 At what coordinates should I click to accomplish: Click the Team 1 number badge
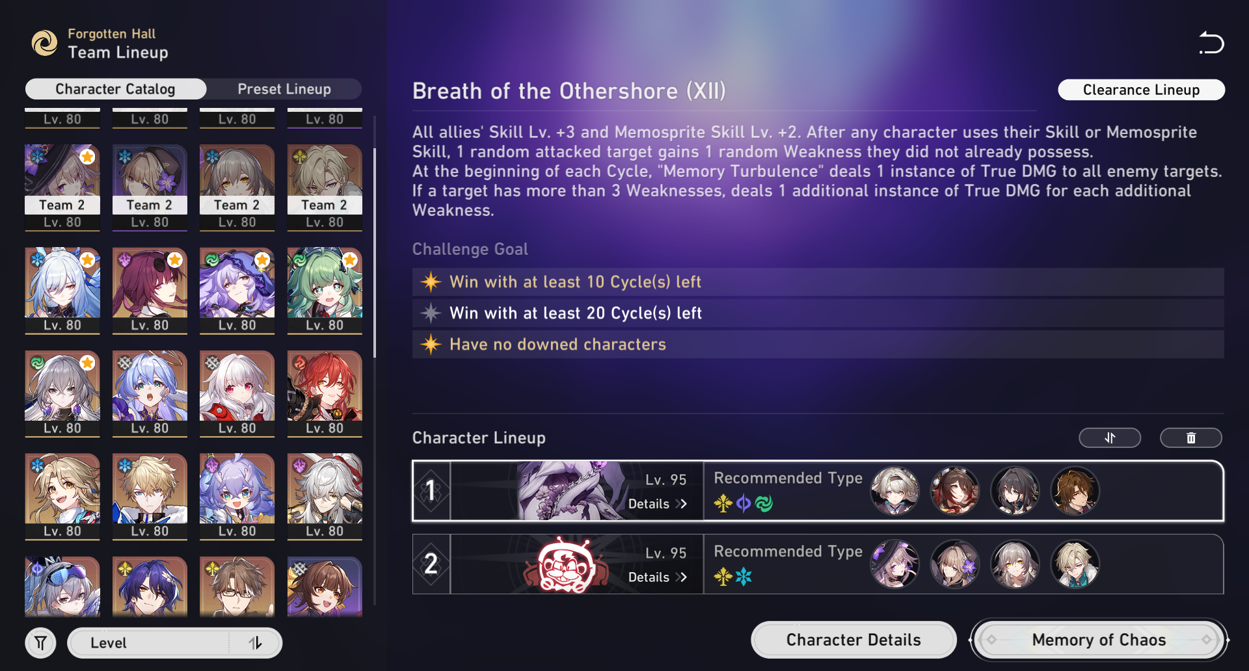pos(431,491)
